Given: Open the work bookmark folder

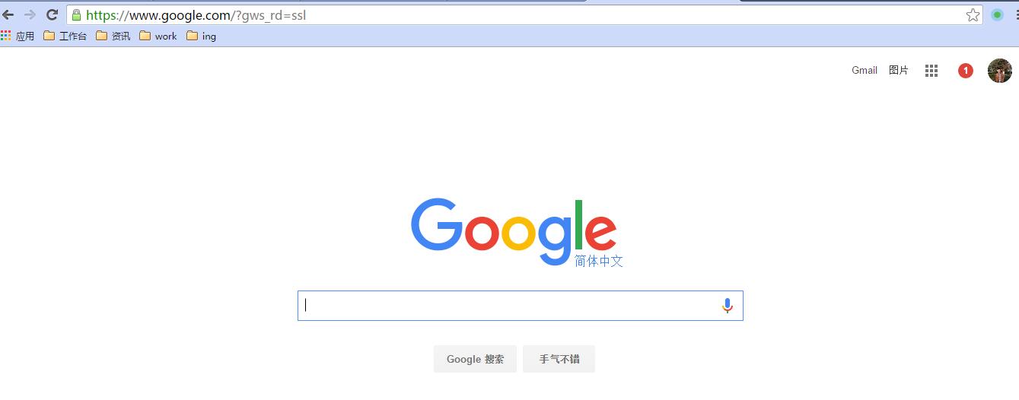Looking at the screenshot, I should point(158,36).
